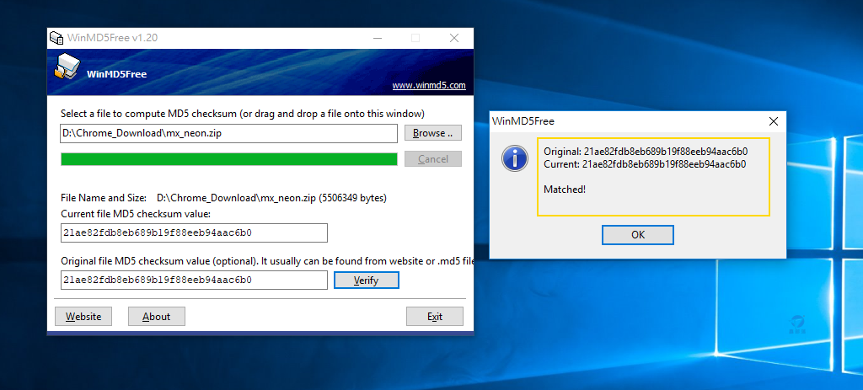The height and width of the screenshot is (390, 863).
Task: Click the WinMD5Free title bar app icon
Action: 56,38
